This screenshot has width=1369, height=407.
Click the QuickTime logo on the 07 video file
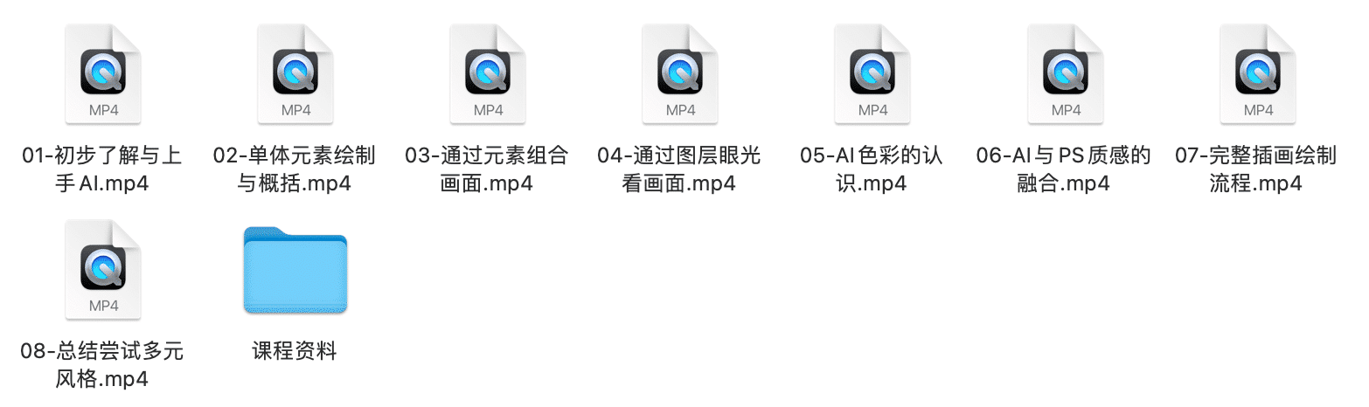[x=1257, y=72]
